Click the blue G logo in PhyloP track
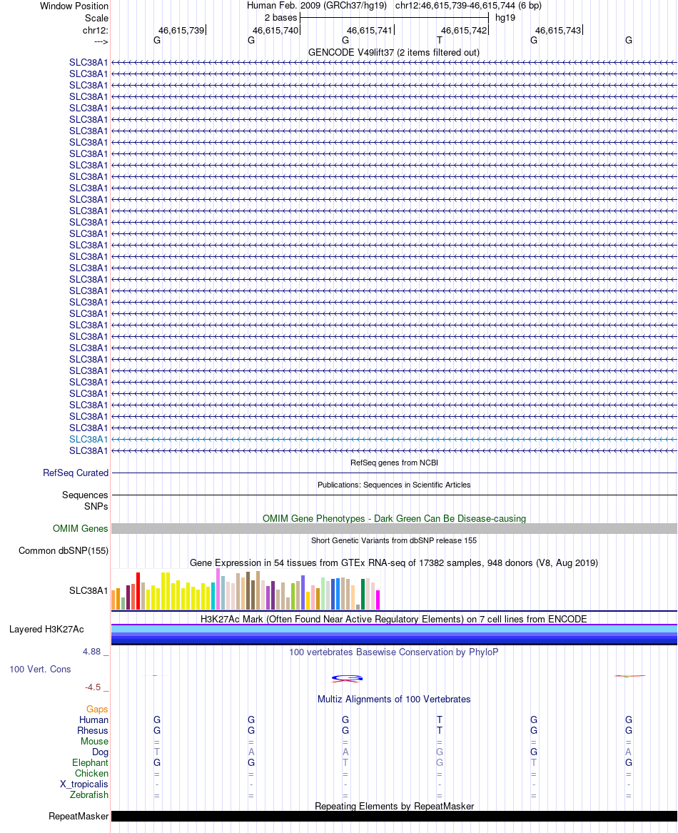This screenshot has width=678, height=833. pos(346,678)
